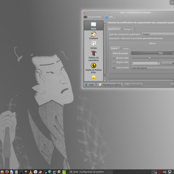Click the horizontal scrollbar under preview

[141, 80]
